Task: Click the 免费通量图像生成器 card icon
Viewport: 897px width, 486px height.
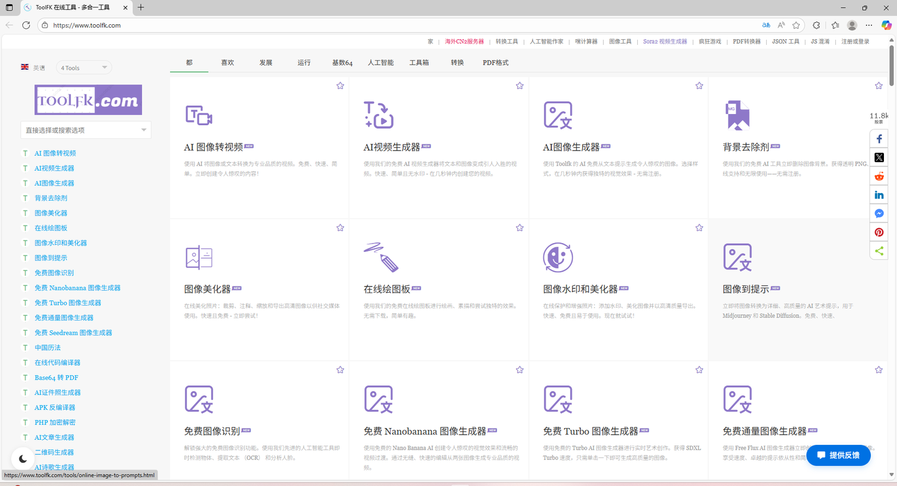Action: pos(738,399)
